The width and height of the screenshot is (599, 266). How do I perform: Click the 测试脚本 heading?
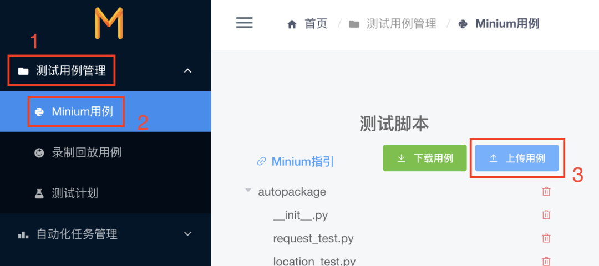click(x=394, y=124)
